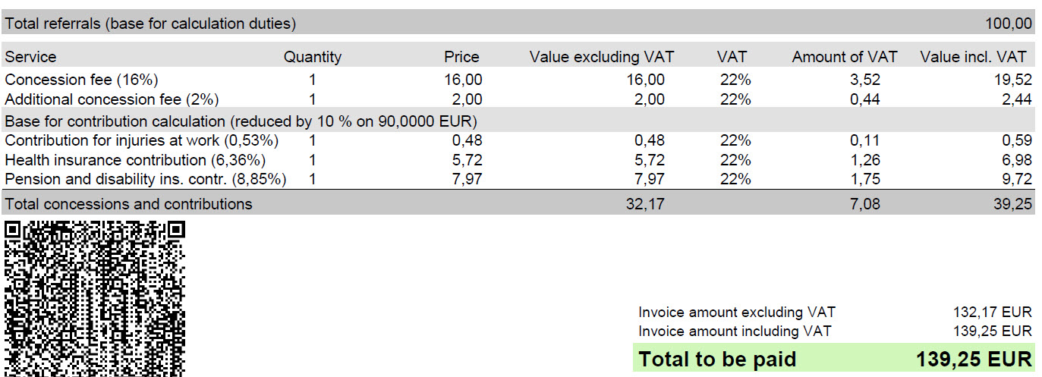Select the Value incl. VAT header
The image size is (1042, 377).
pyautogui.click(x=973, y=57)
